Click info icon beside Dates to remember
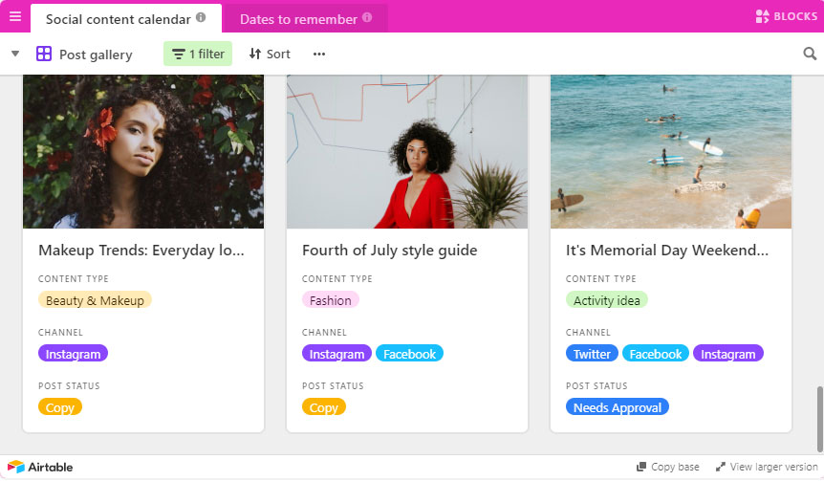Screen dimensions: 824x481 pyautogui.click(x=367, y=17)
